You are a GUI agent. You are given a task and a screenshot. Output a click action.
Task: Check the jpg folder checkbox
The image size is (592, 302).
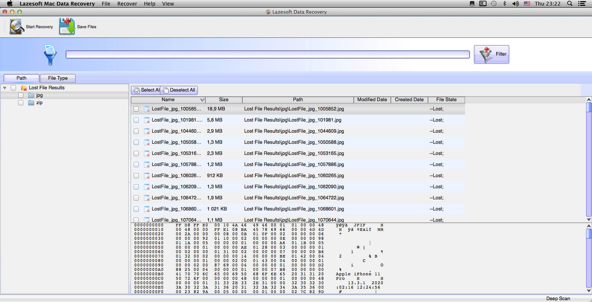(x=21, y=95)
